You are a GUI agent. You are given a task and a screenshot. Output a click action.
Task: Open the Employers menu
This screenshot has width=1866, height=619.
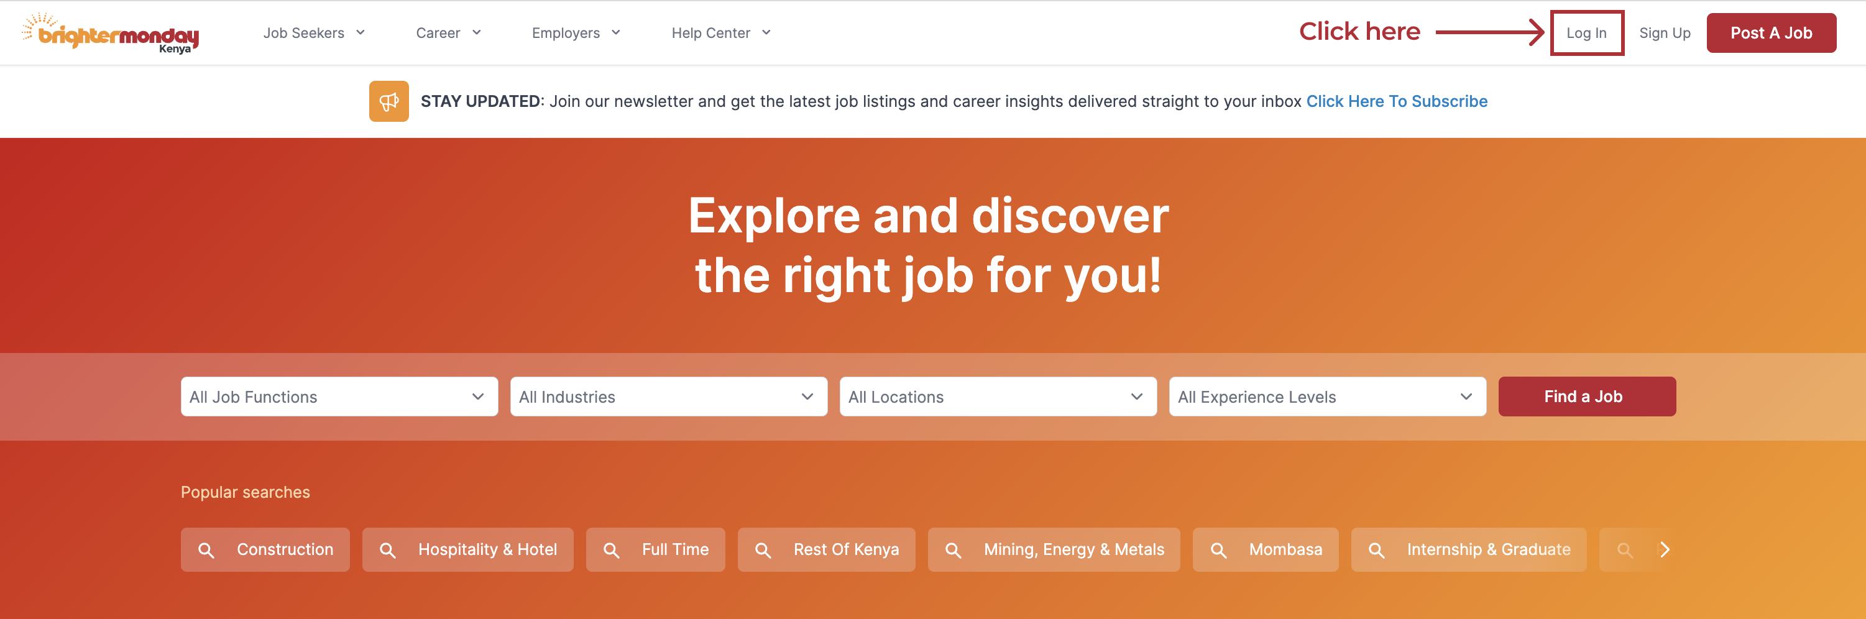[576, 32]
